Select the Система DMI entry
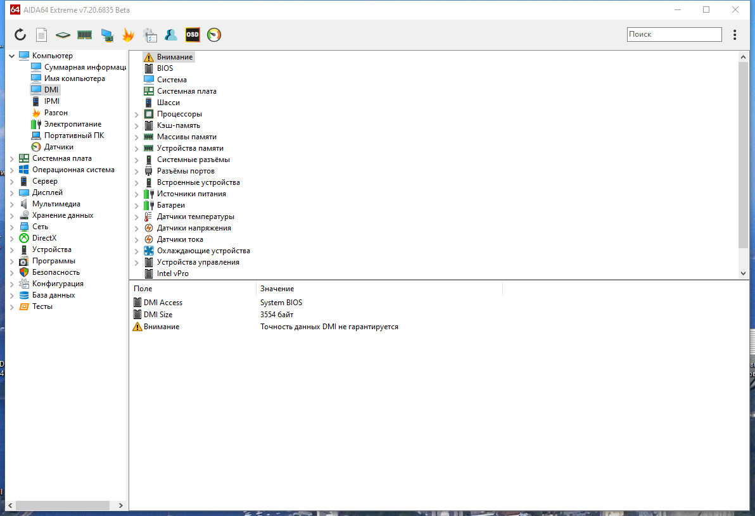This screenshot has height=516, width=755. (x=165, y=80)
